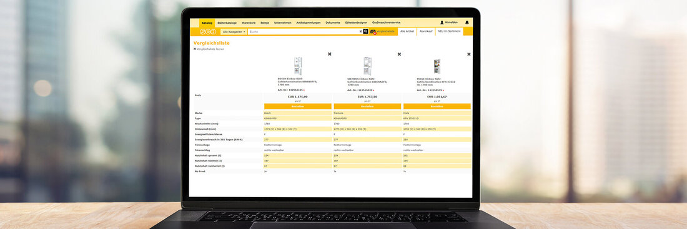Open Großmaschinenservice in the top menu
Image resolution: width=687 pixels, height=229 pixels.
[386, 22]
